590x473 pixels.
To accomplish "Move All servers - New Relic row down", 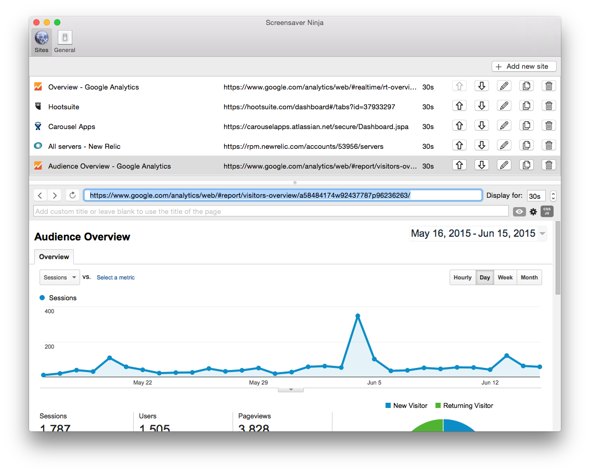I will click(x=482, y=146).
